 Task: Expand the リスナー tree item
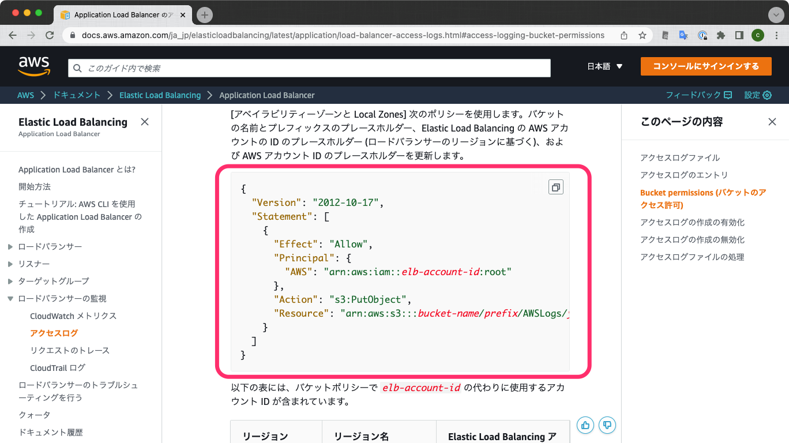tap(10, 264)
